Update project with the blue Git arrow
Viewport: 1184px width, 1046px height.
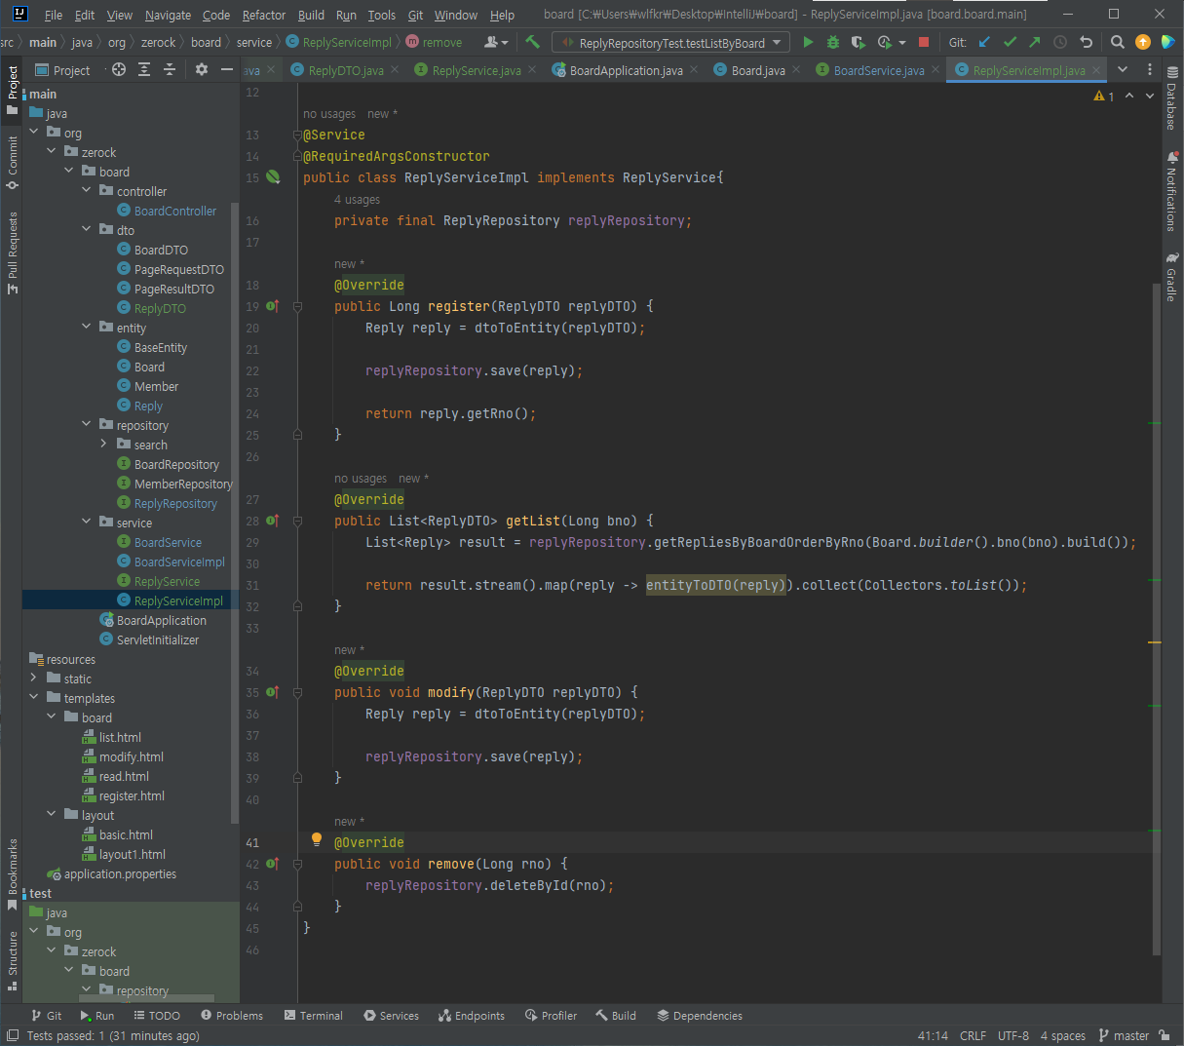(984, 42)
